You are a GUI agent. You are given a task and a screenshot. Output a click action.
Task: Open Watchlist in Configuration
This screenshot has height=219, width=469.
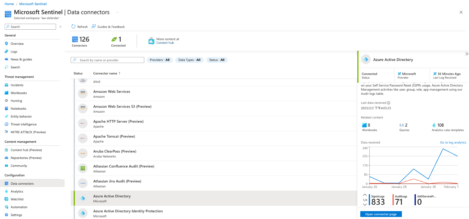[17, 199]
